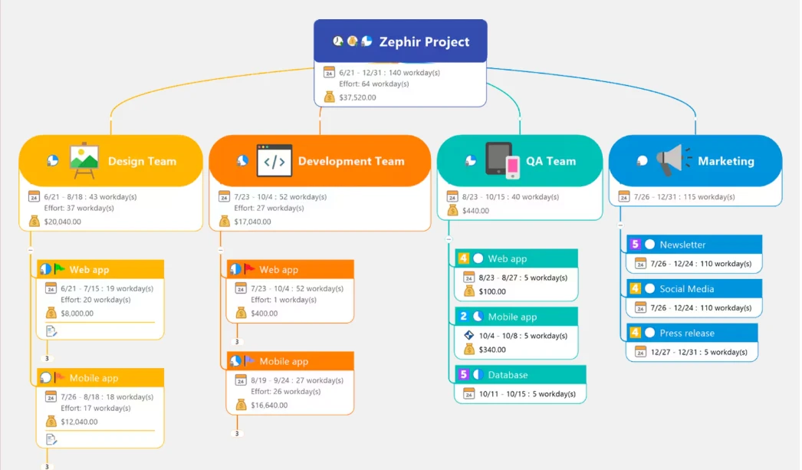Open the note on Design's Mobile app
Image resolution: width=802 pixels, height=470 pixels.
(49, 438)
